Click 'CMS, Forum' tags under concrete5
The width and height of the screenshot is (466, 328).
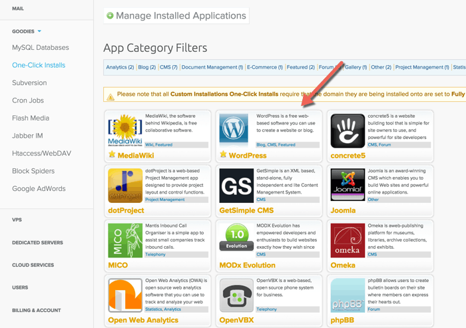coord(379,144)
